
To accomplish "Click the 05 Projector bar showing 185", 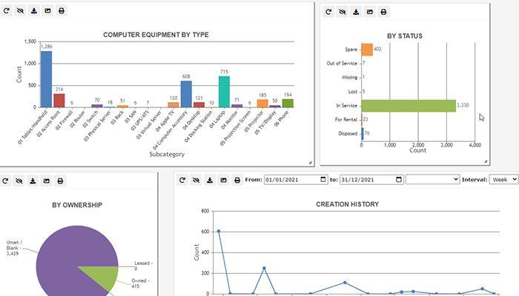I will tap(262, 104).
